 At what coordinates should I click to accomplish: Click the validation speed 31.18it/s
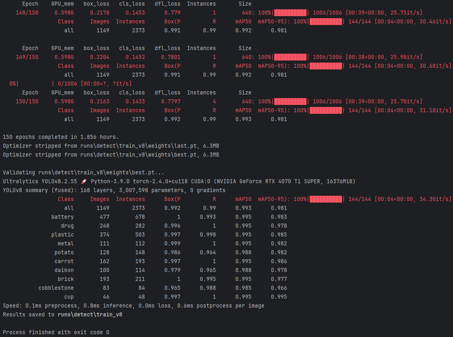click(x=434, y=111)
